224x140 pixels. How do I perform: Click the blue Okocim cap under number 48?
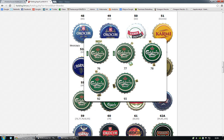click(82, 31)
